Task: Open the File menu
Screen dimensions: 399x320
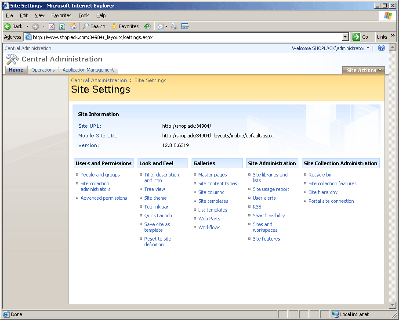Action: point(9,15)
